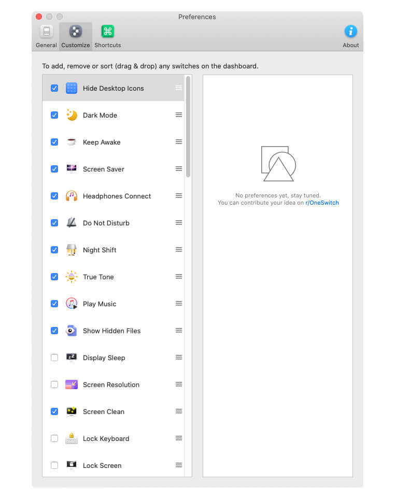Click the reorder handle for True Tone
Viewport: 395px width, 499px height.
coord(179,276)
